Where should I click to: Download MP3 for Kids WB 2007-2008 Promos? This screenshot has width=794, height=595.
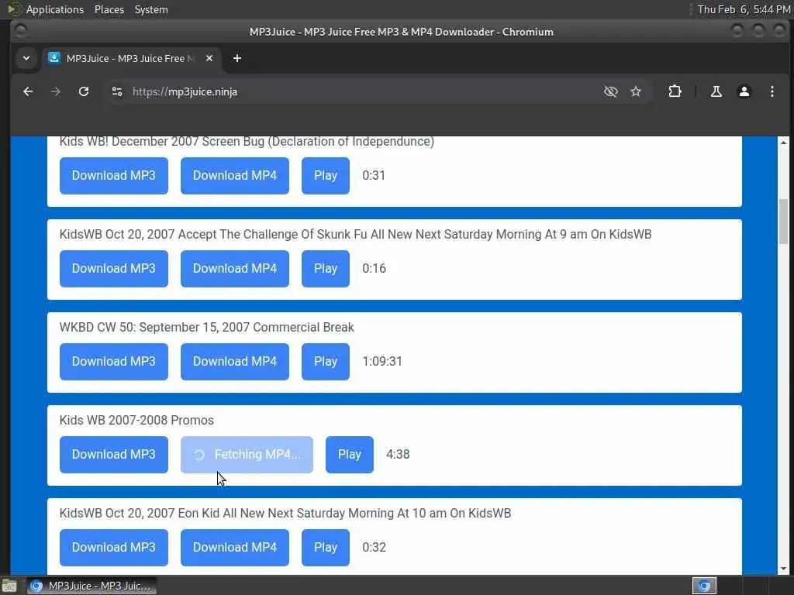tap(113, 455)
